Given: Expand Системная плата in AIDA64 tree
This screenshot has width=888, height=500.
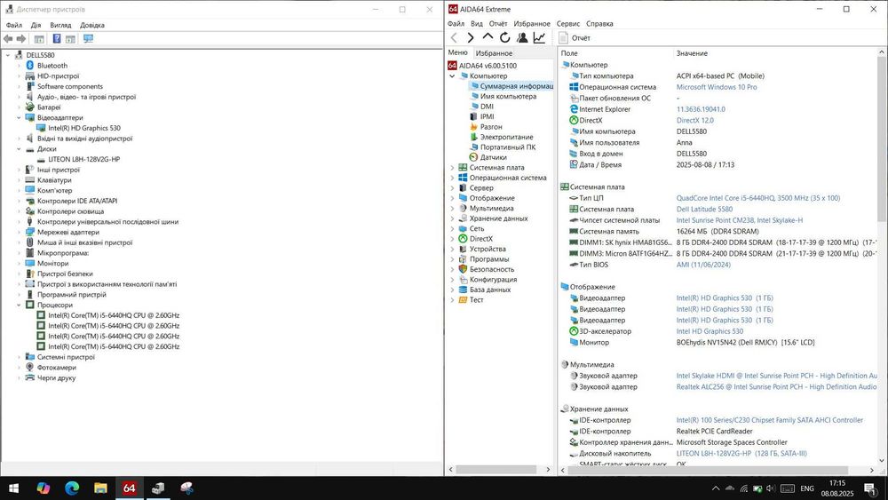Looking at the screenshot, I should click(452, 168).
